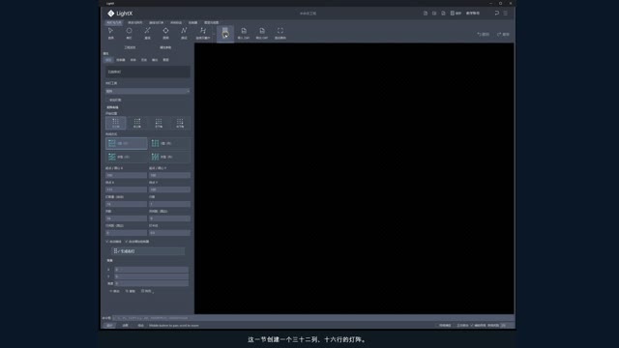
Task: Choose the top-left start position dot-grid icon
Action: click(116, 123)
